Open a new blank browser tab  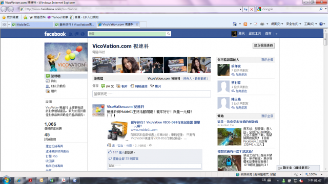(x=143, y=25)
